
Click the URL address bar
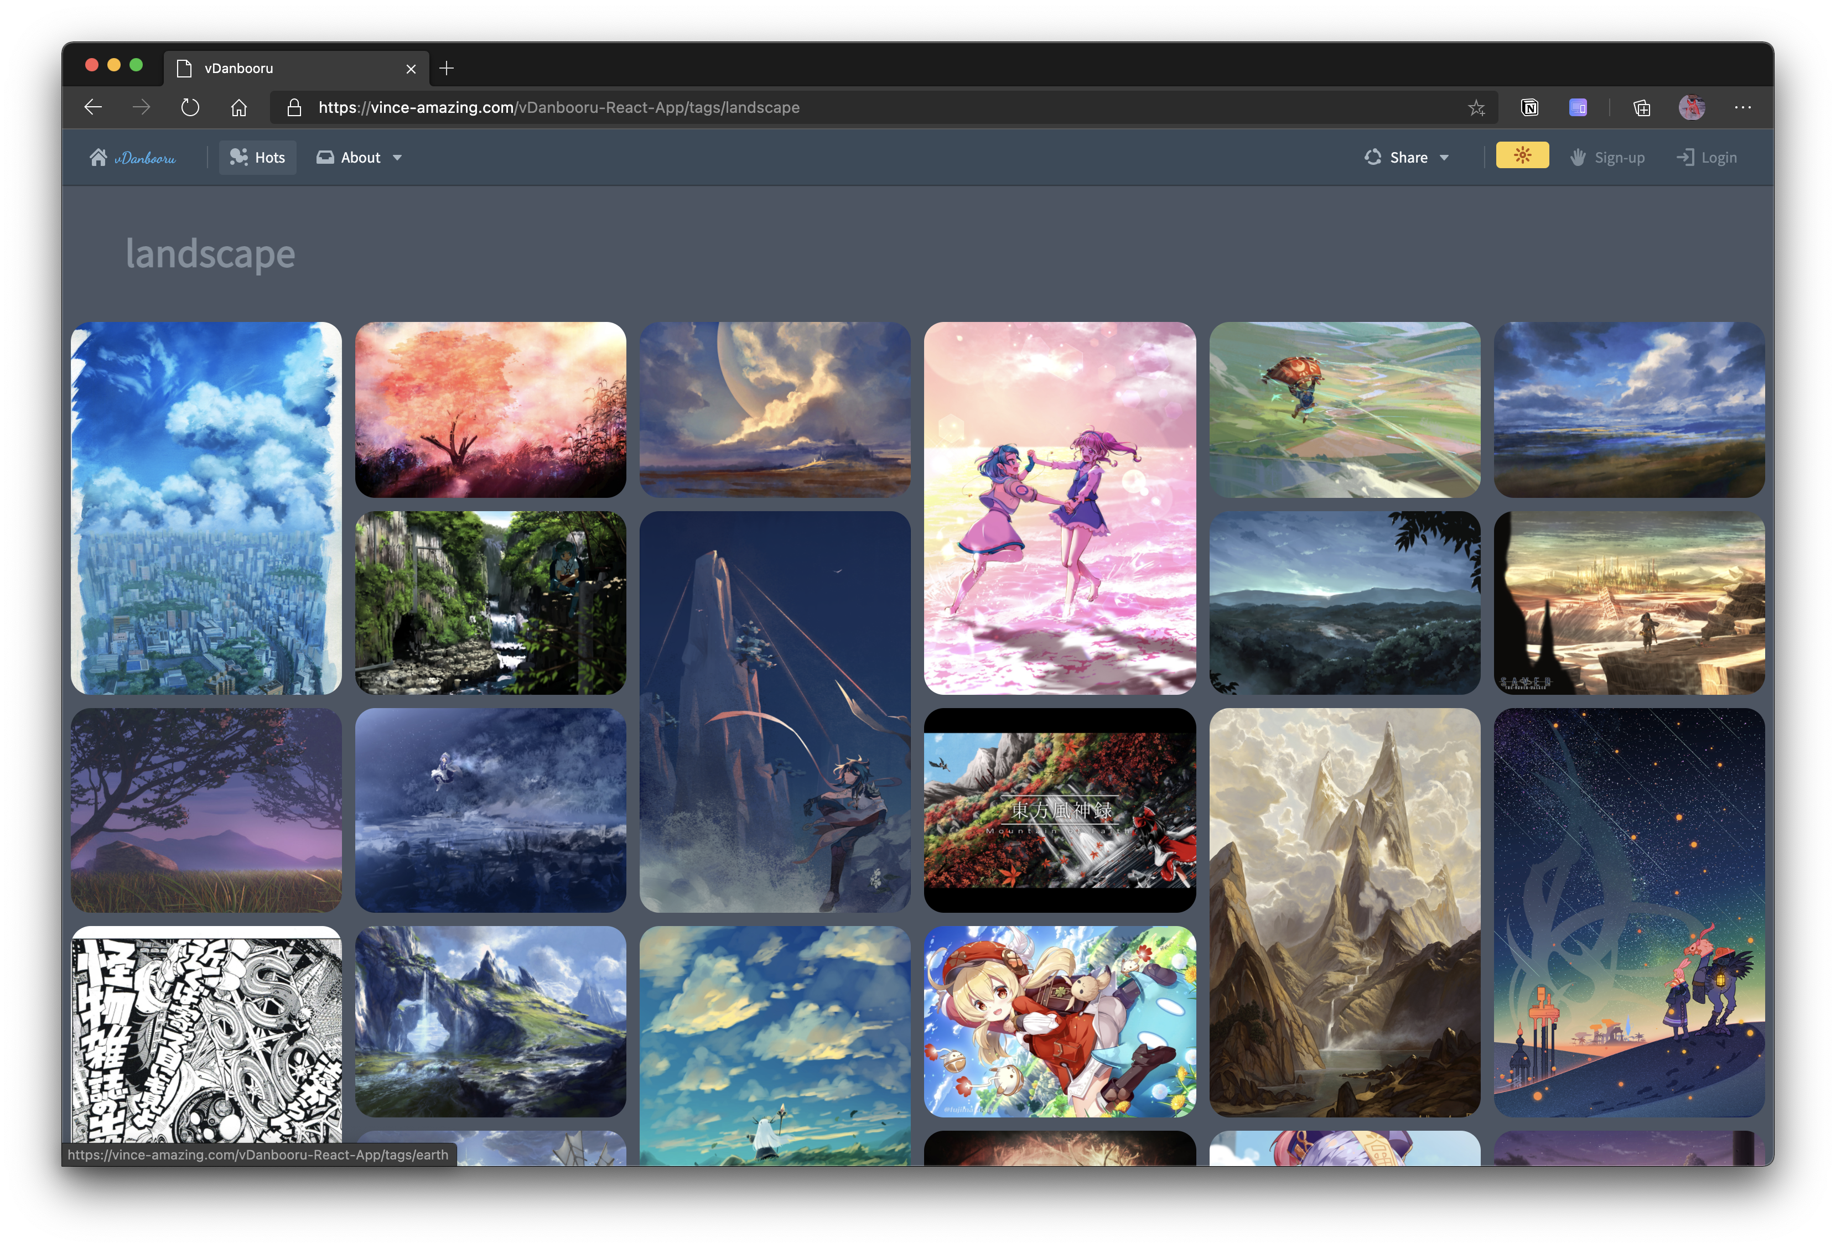click(x=869, y=107)
